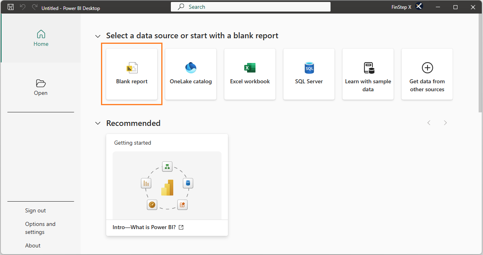Click the vertical scrollbar on the right
The height and width of the screenshot is (255, 483).
tap(480, 64)
